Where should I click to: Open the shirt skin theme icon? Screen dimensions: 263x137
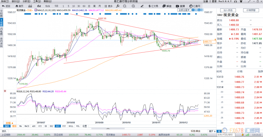tap(241, 1)
